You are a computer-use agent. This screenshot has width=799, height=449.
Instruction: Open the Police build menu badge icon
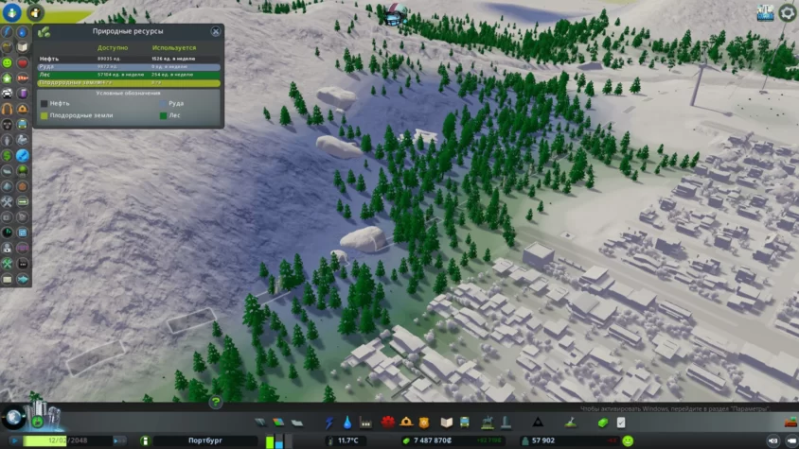[x=424, y=423]
